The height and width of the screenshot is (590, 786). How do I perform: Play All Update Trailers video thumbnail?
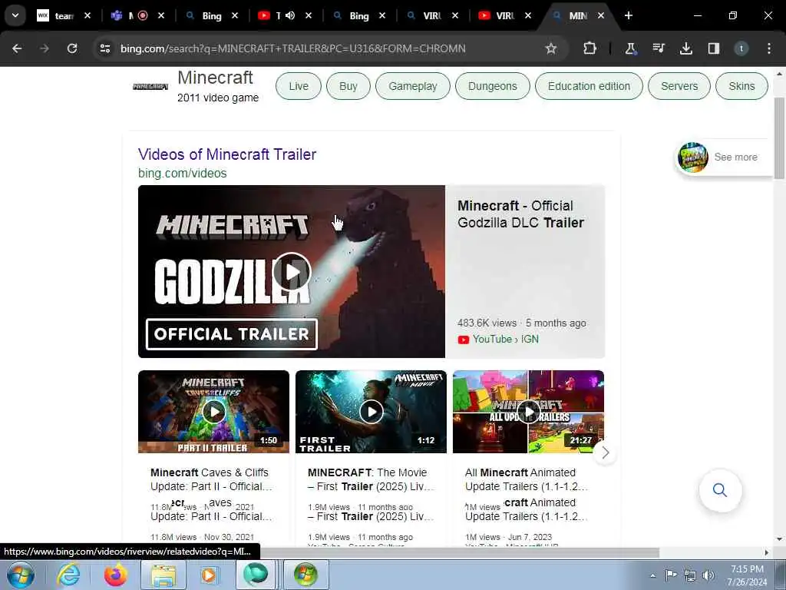coord(528,412)
